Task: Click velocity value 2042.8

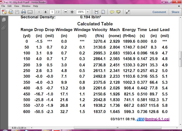Action: pyautogui.click(x=100, y=100)
